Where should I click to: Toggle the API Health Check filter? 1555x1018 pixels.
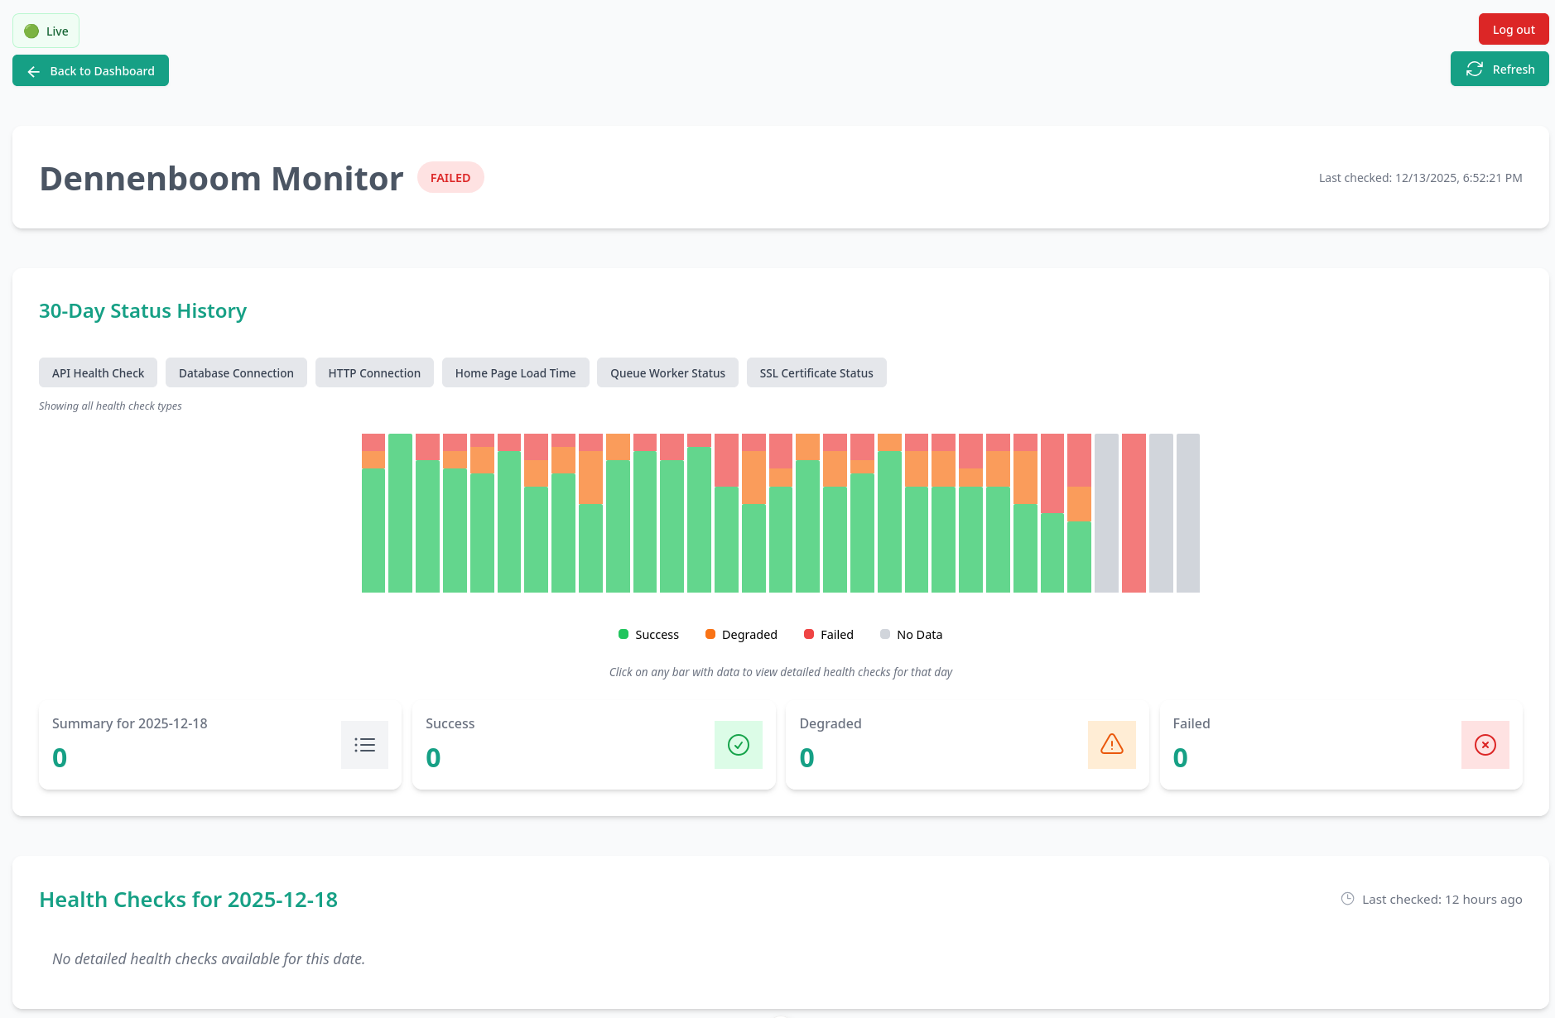tap(98, 373)
